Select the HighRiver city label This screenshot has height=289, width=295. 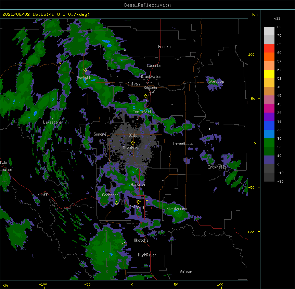[147, 255]
